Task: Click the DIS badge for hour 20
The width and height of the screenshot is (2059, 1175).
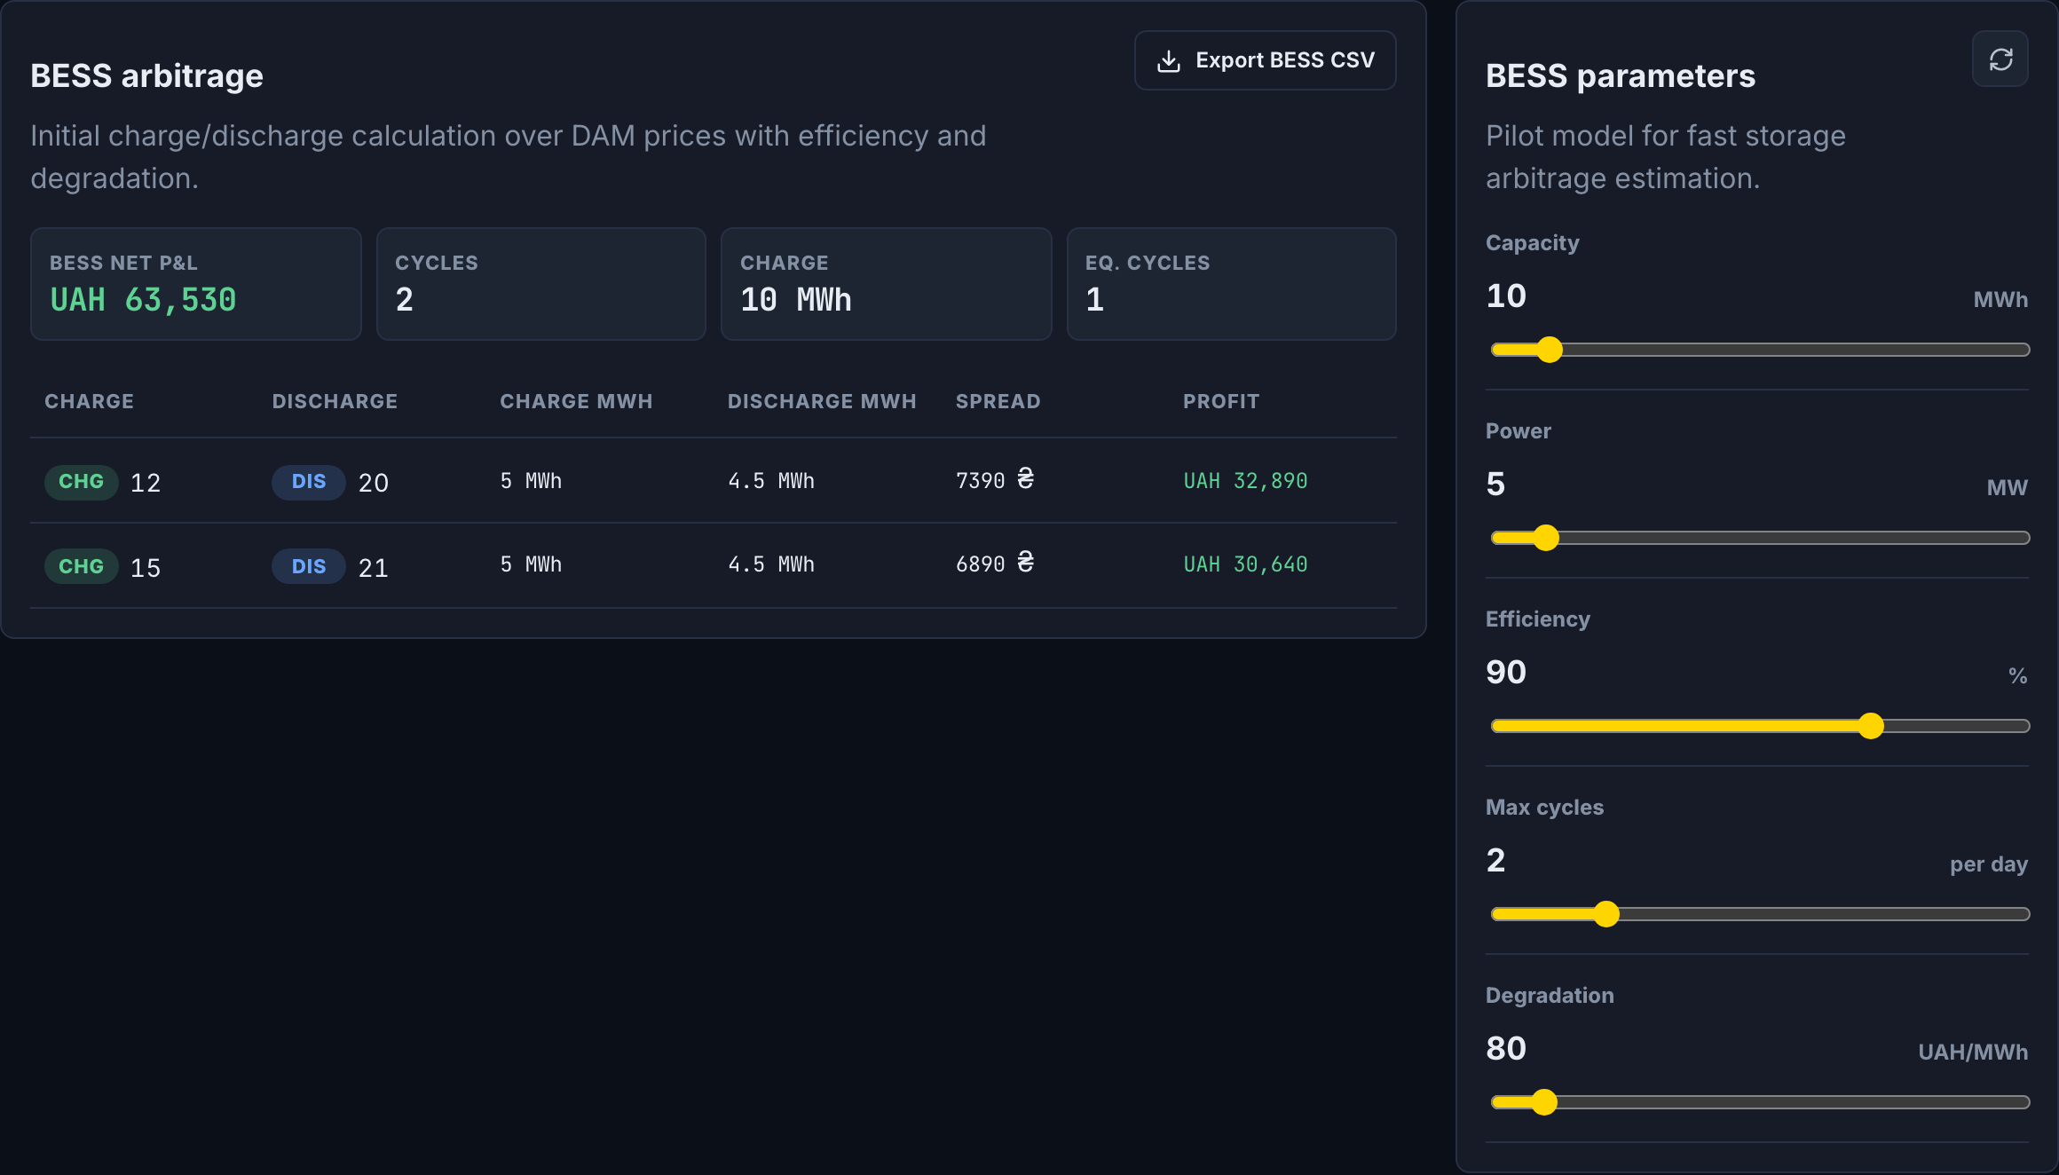Action: [x=308, y=482]
